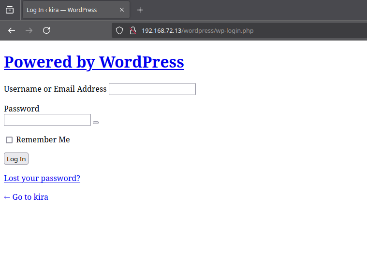Open the 'Powered by WordPress' heading link

coord(94,62)
